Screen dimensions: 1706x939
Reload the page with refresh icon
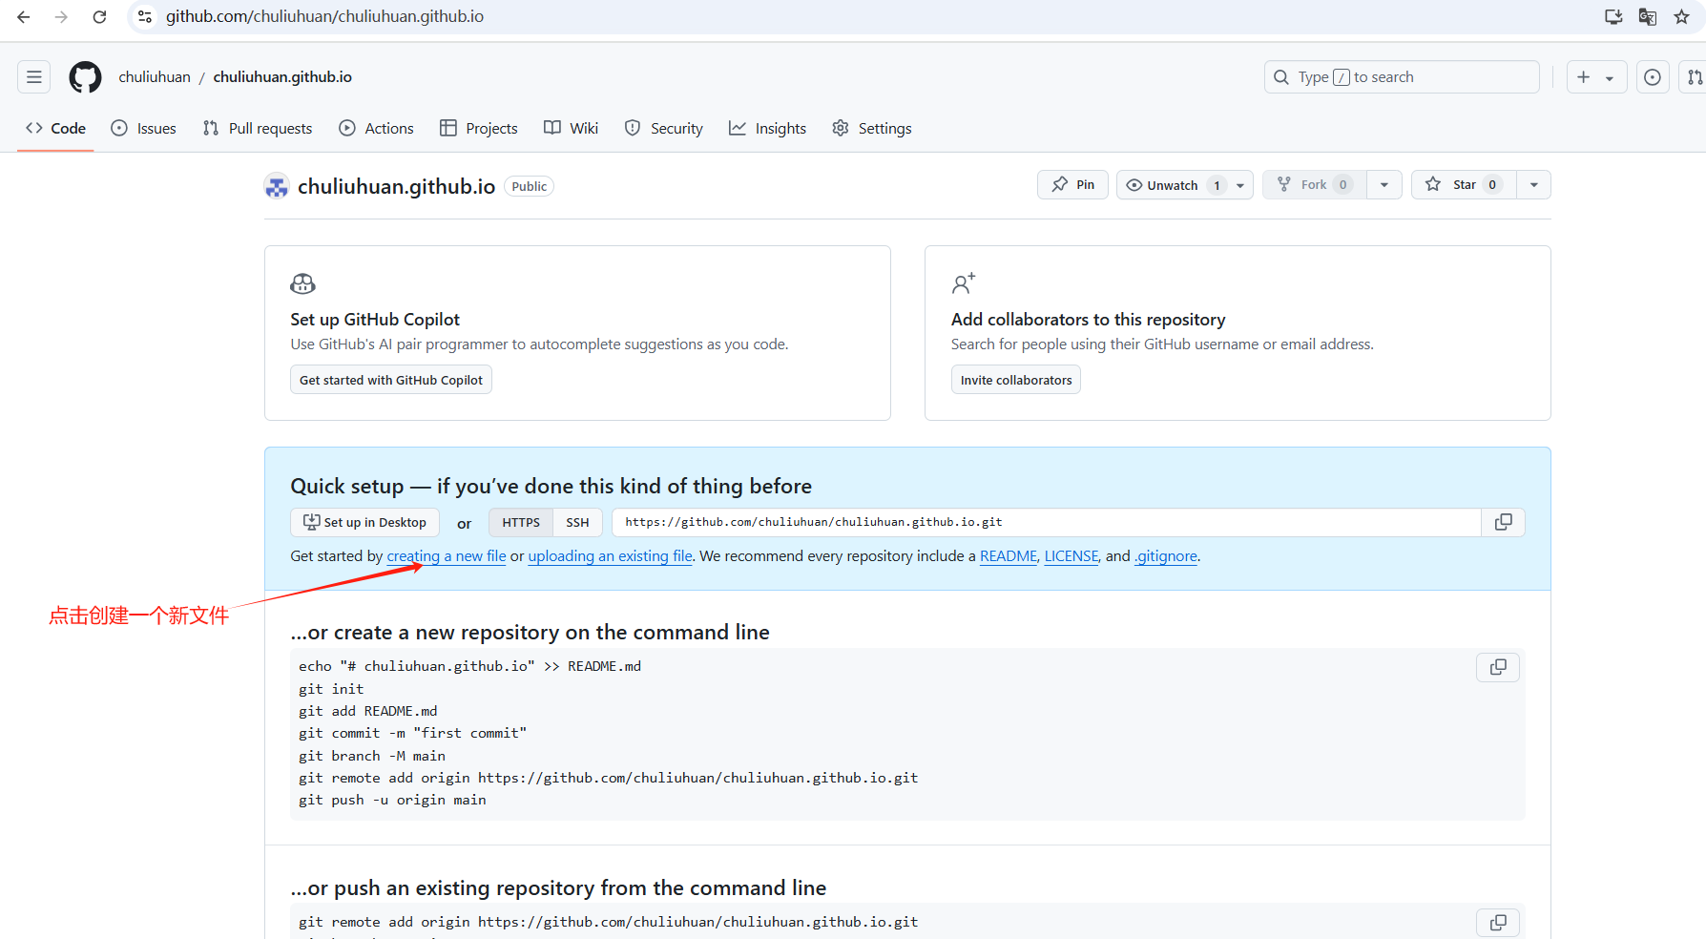[99, 17]
